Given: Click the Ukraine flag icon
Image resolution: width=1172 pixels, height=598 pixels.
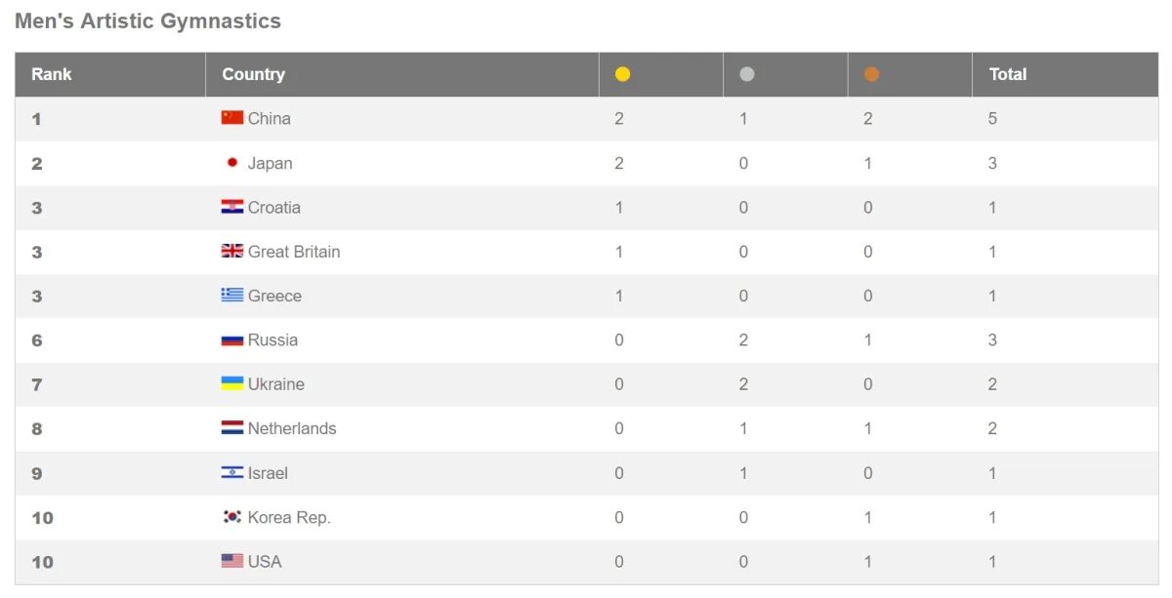Looking at the screenshot, I should pyautogui.click(x=231, y=384).
